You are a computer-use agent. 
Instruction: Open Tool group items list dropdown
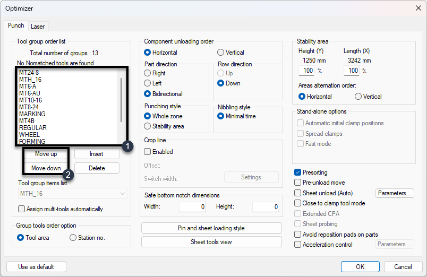pyautogui.click(x=73, y=194)
